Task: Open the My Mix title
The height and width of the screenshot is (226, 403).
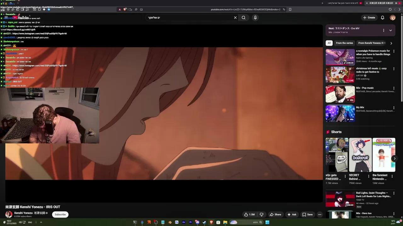Action: pyautogui.click(x=360, y=107)
